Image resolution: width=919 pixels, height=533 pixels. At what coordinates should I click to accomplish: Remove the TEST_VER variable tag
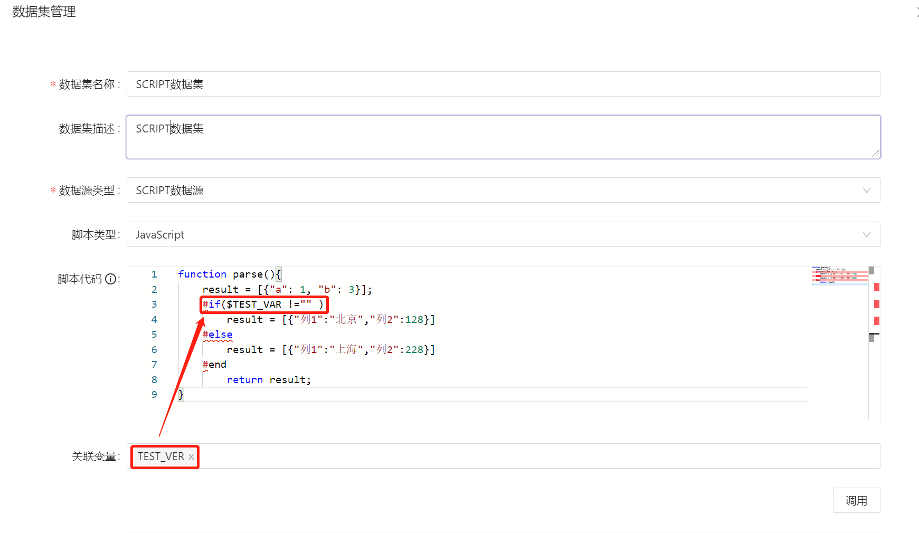click(191, 457)
